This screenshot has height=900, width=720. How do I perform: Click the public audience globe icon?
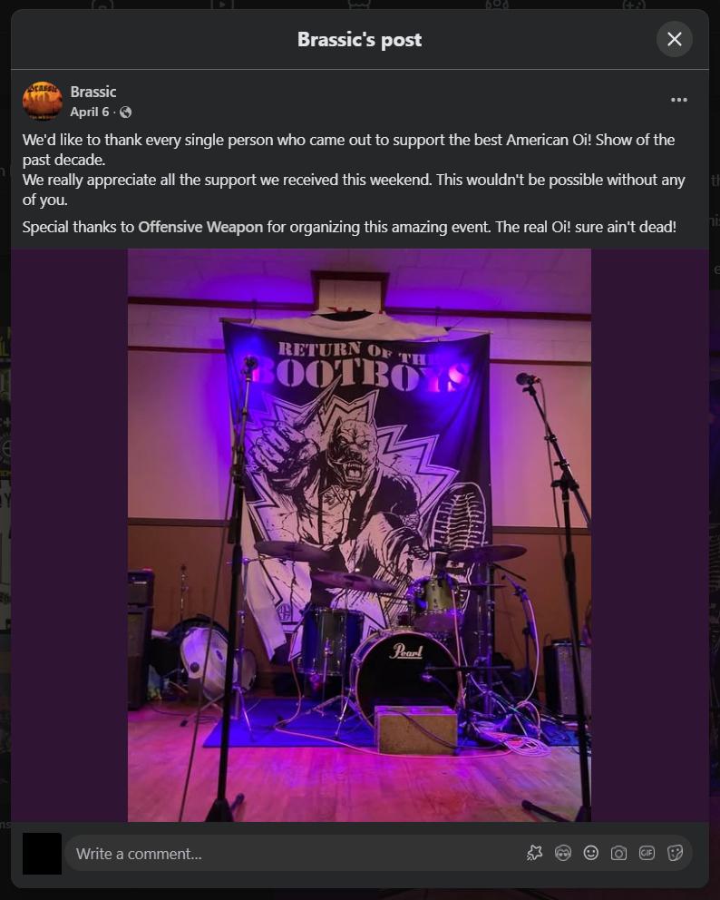126,112
